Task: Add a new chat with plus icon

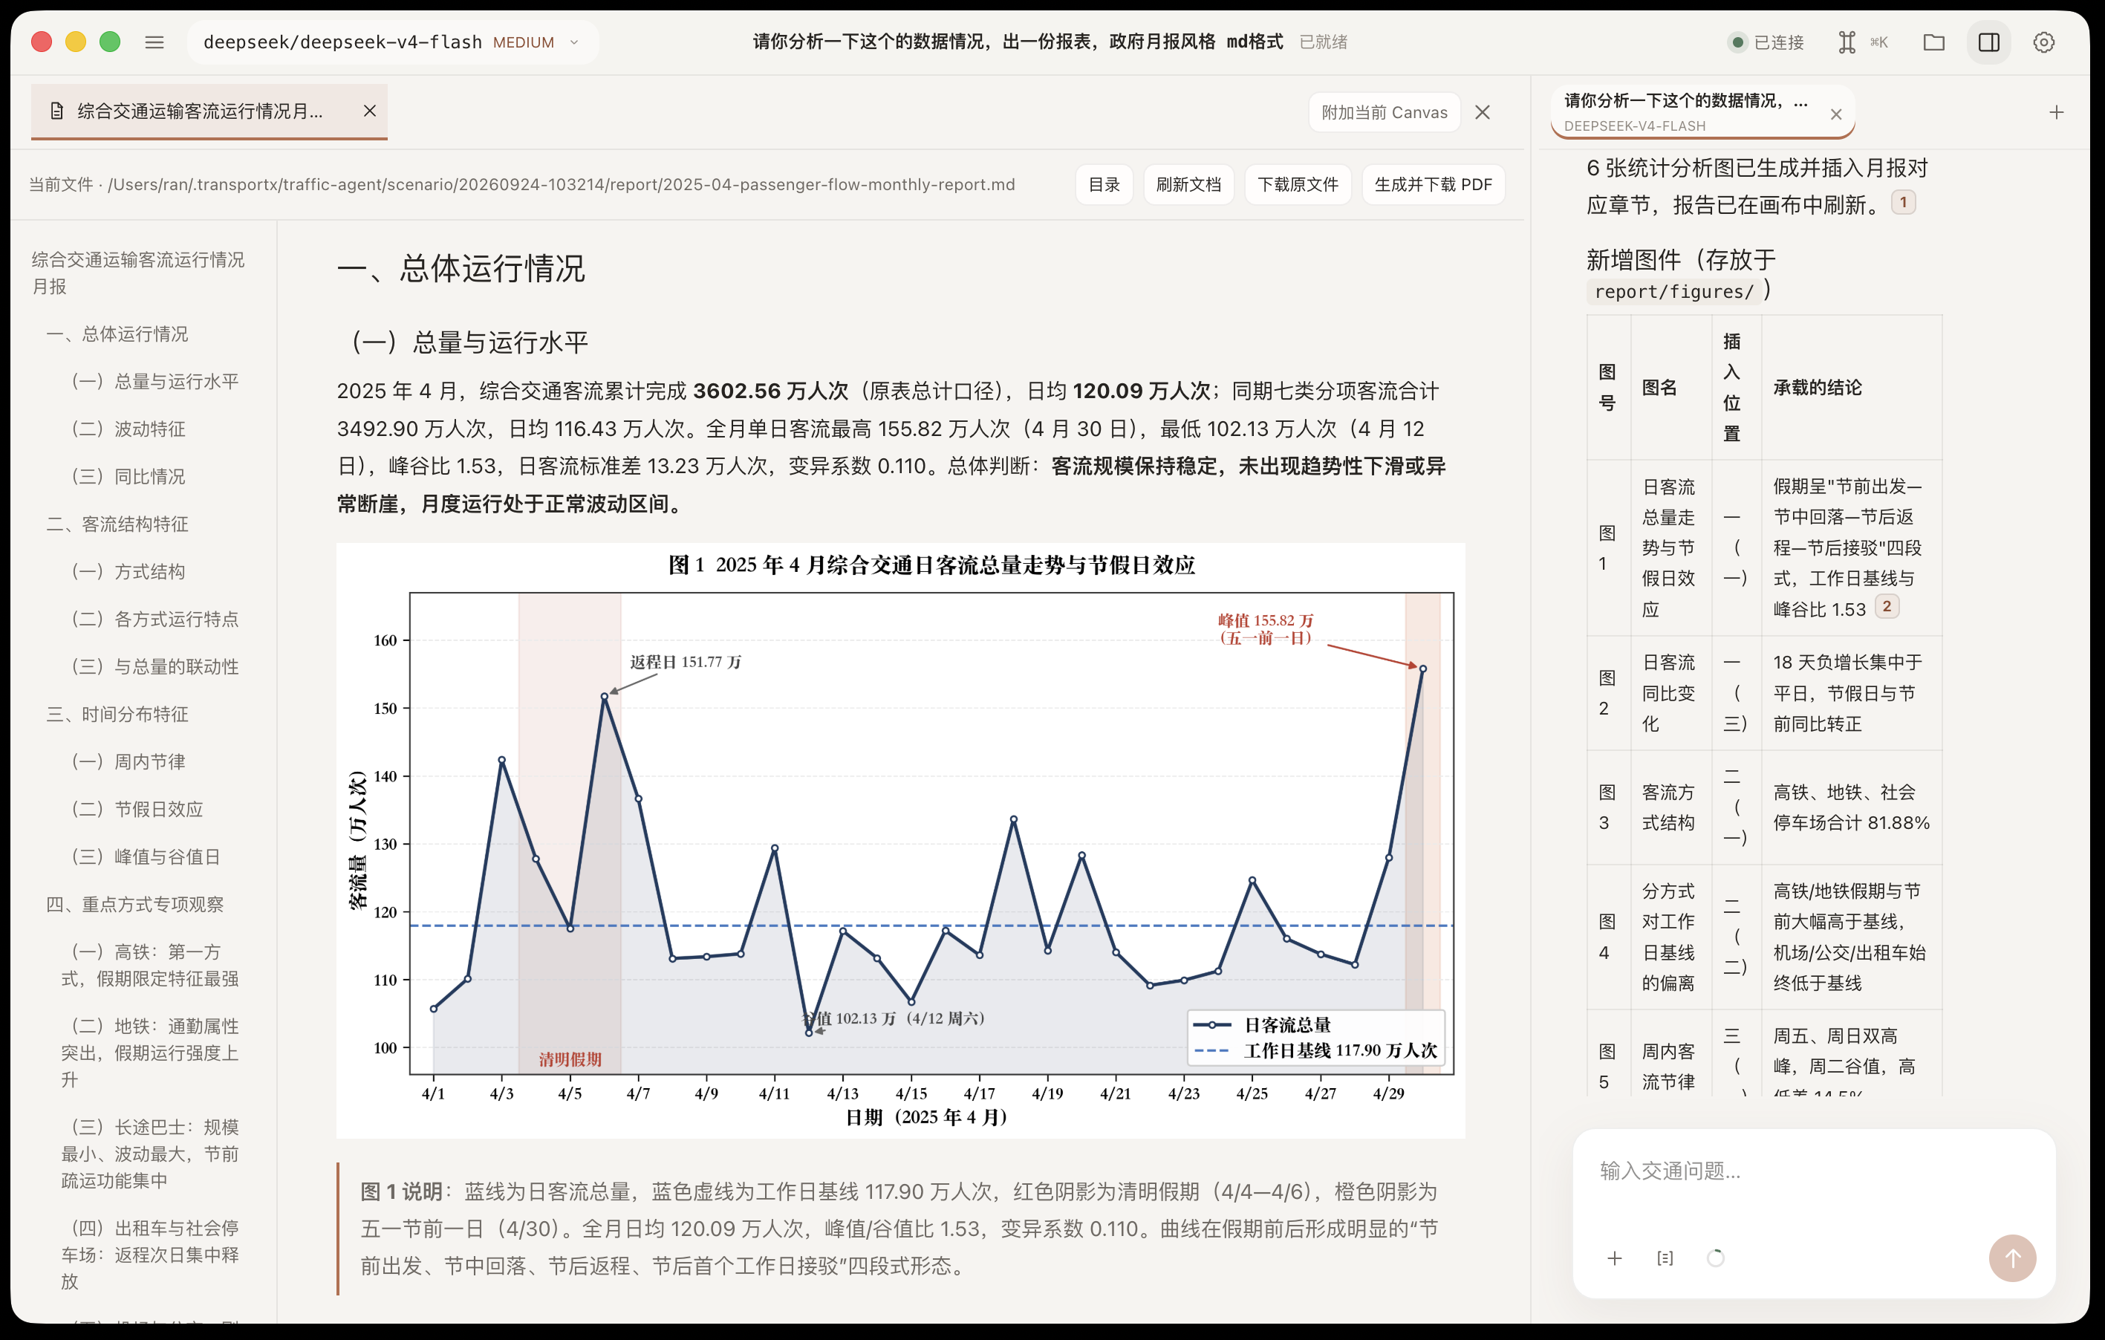Action: pyautogui.click(x=2056, y=112)
